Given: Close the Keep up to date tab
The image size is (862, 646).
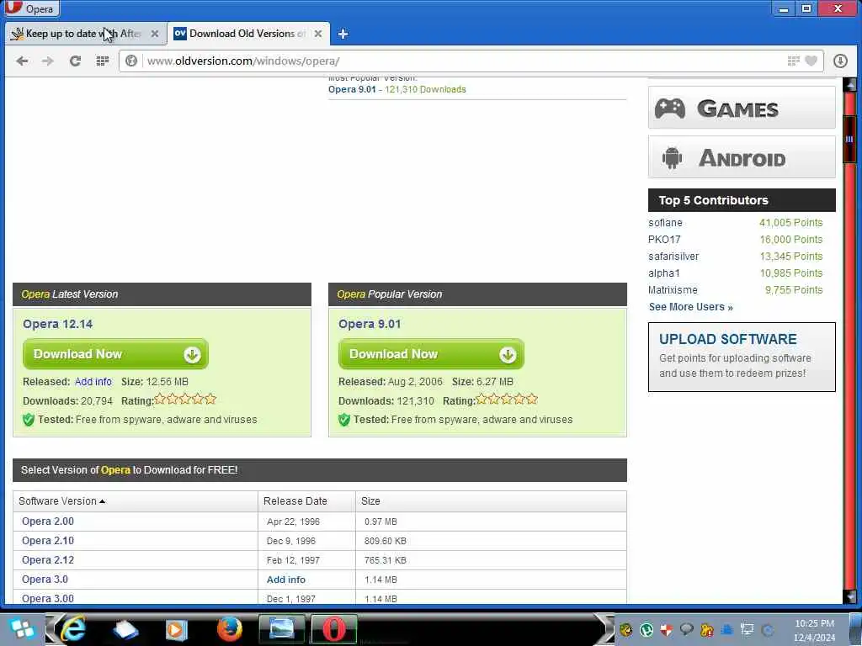Looking at the screenshot, I should pos(155,34).
